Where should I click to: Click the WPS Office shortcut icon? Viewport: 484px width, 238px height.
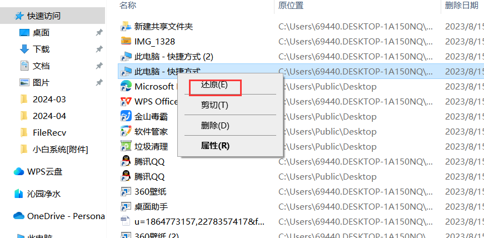click(x=126, y=101)
